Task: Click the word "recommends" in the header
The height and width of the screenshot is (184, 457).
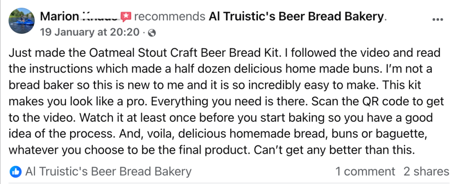Action: 170,17
